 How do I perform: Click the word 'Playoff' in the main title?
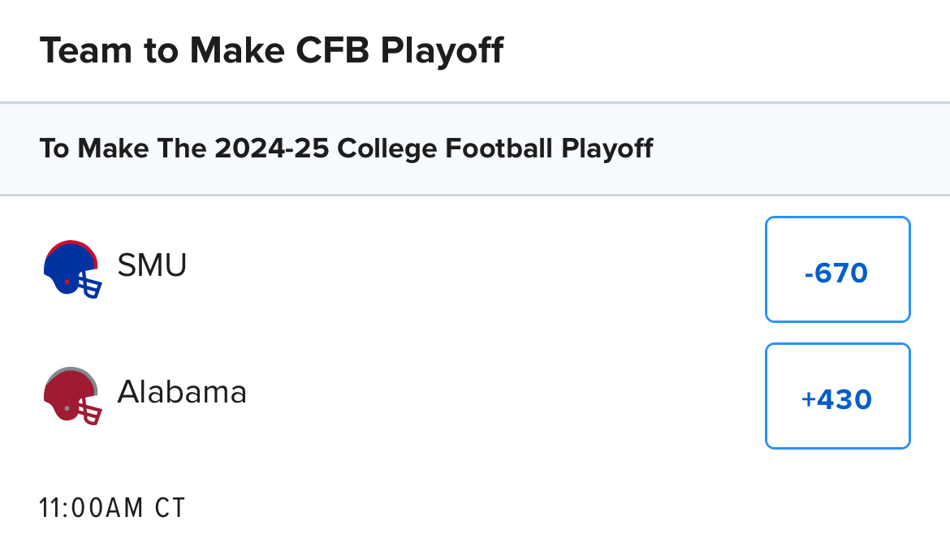tap(443, 50)
